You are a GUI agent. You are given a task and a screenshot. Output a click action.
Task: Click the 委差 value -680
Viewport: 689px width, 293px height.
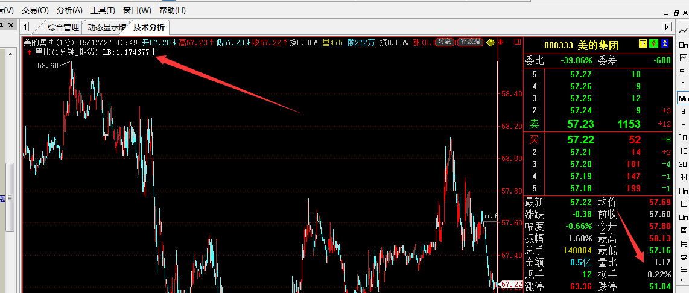pos(662,61)
